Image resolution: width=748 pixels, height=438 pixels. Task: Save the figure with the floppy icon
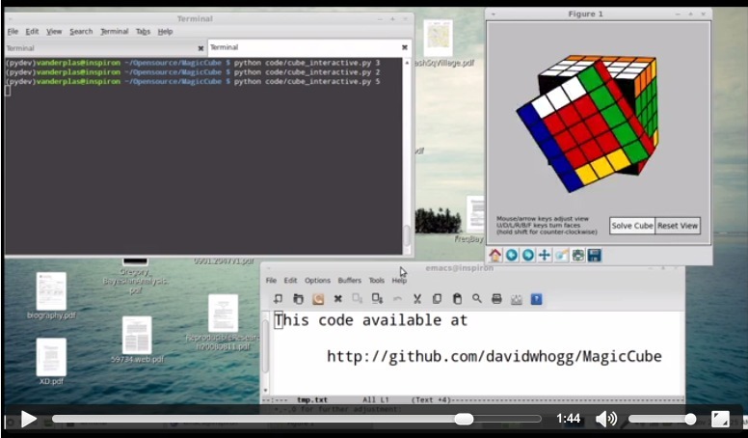pos(595,255)
